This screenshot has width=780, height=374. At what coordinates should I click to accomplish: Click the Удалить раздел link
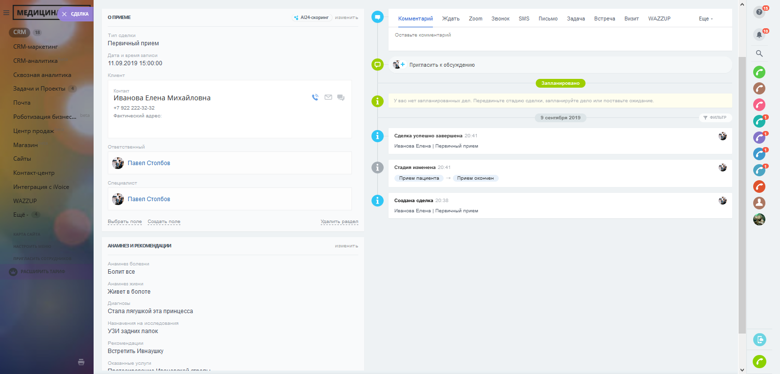point(339,222)
